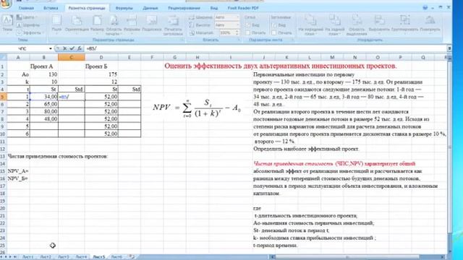Image resolution: width=463 pixels, height=260 pixels.
Task: Switch to the Home (Главная) tab
Action: 26,8
